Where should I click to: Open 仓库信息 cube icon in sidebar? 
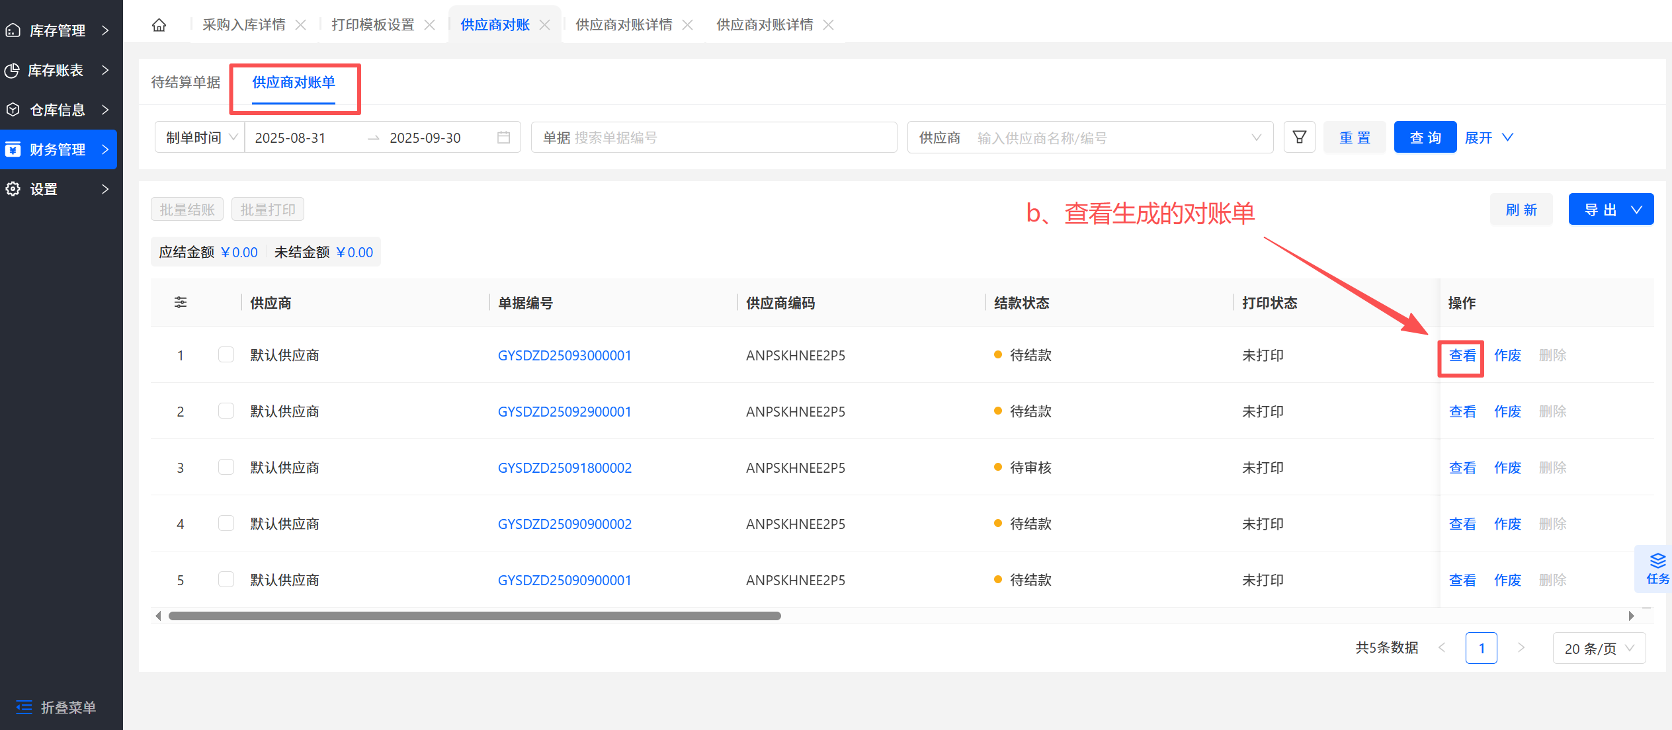click(13, 110)
